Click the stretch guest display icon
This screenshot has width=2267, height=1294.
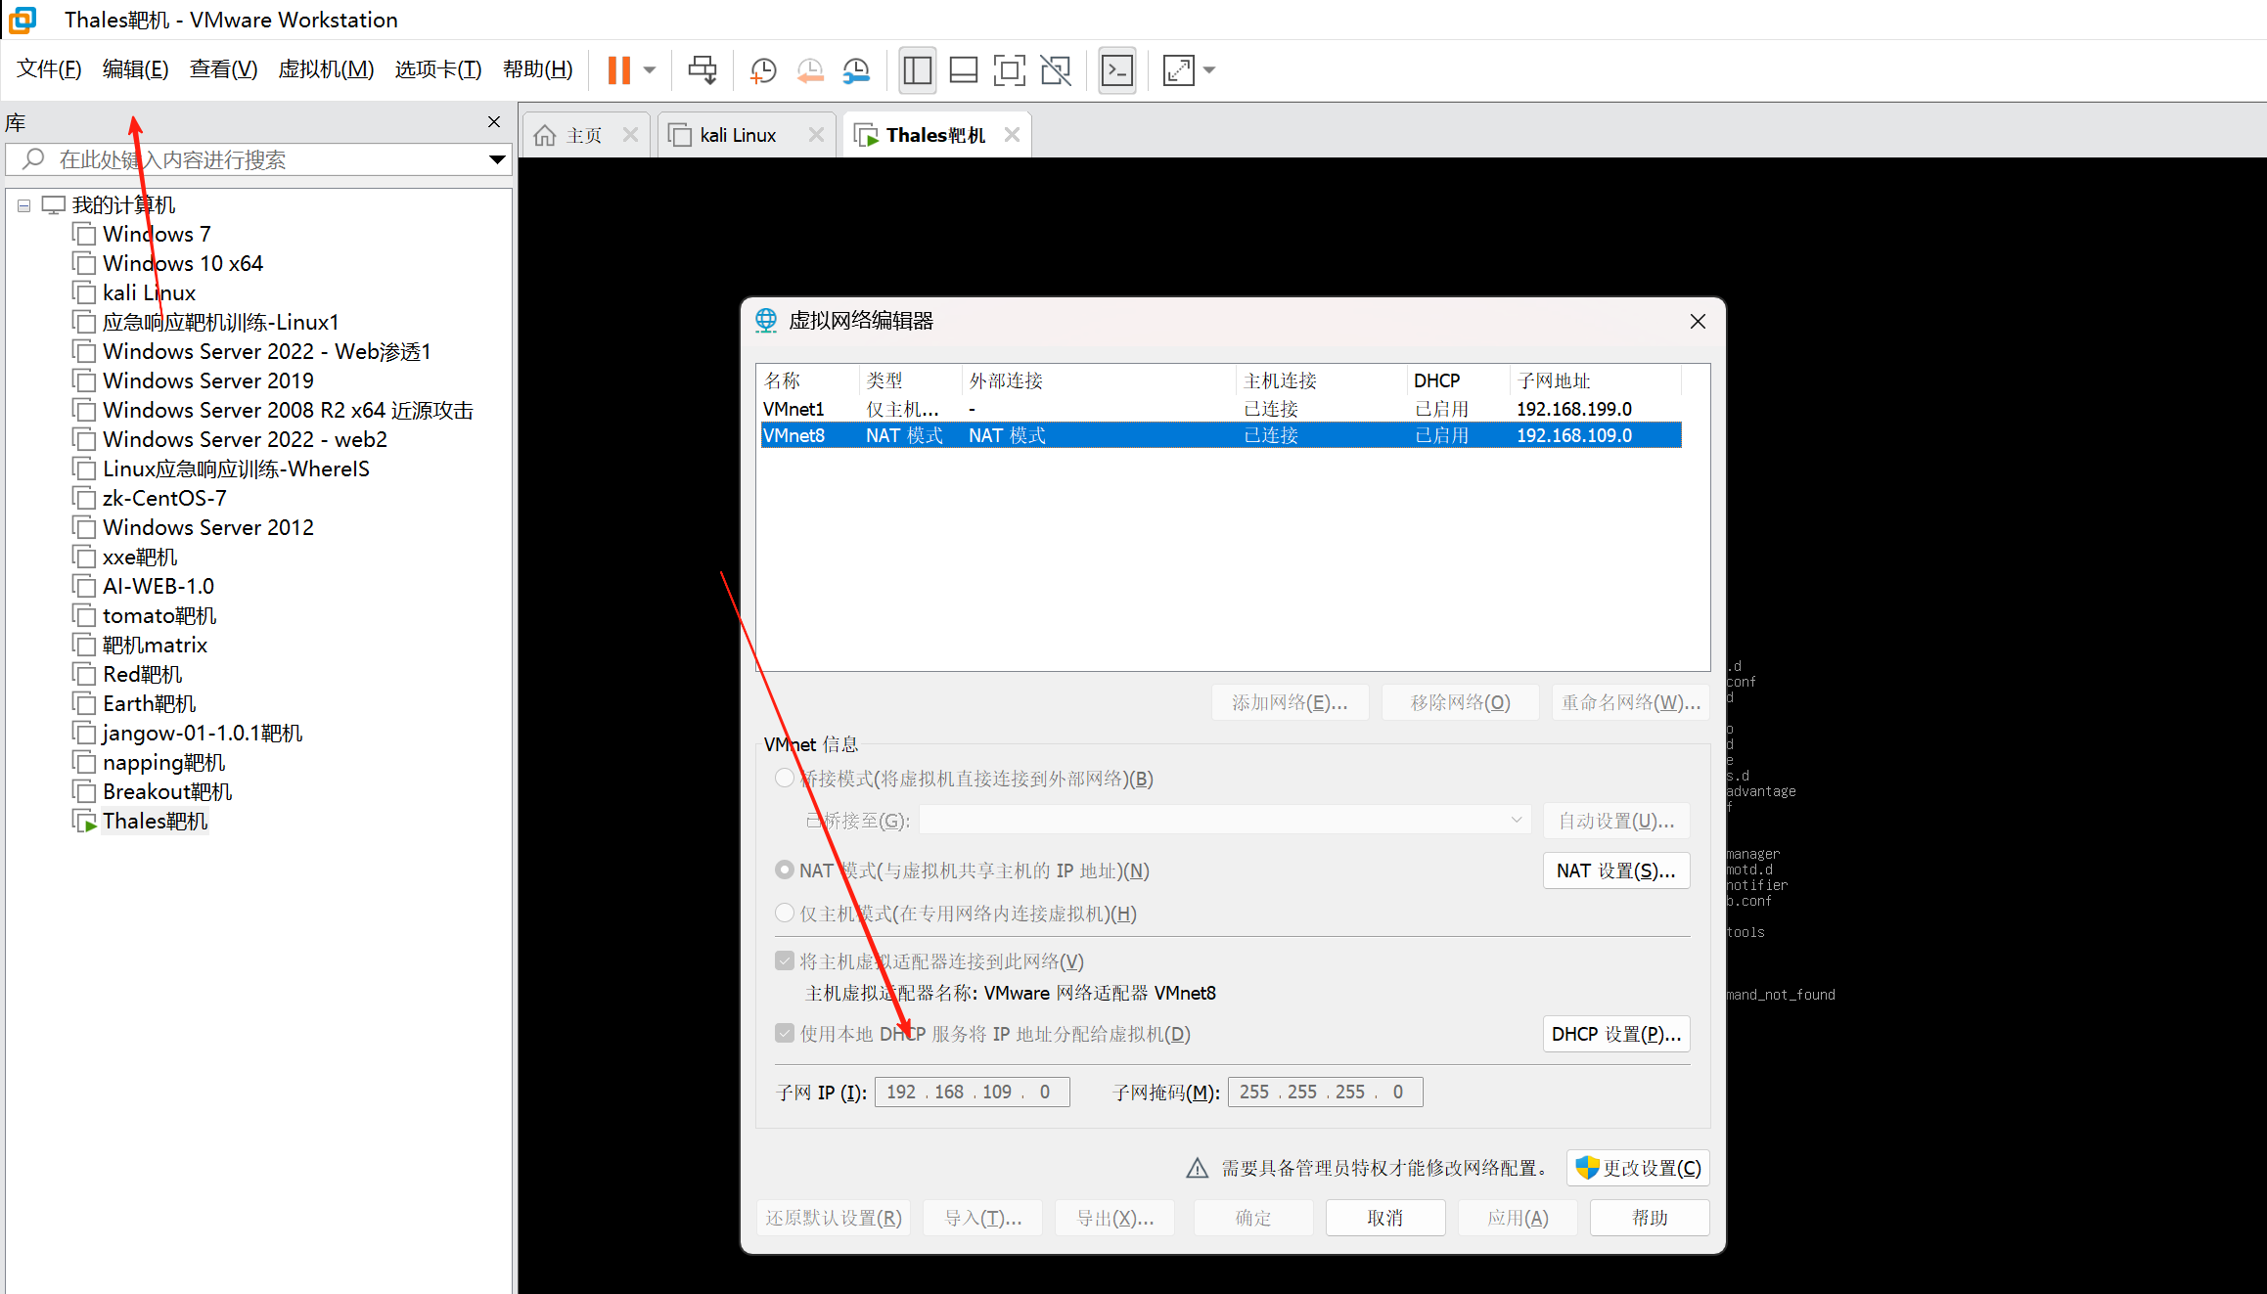1179,69
